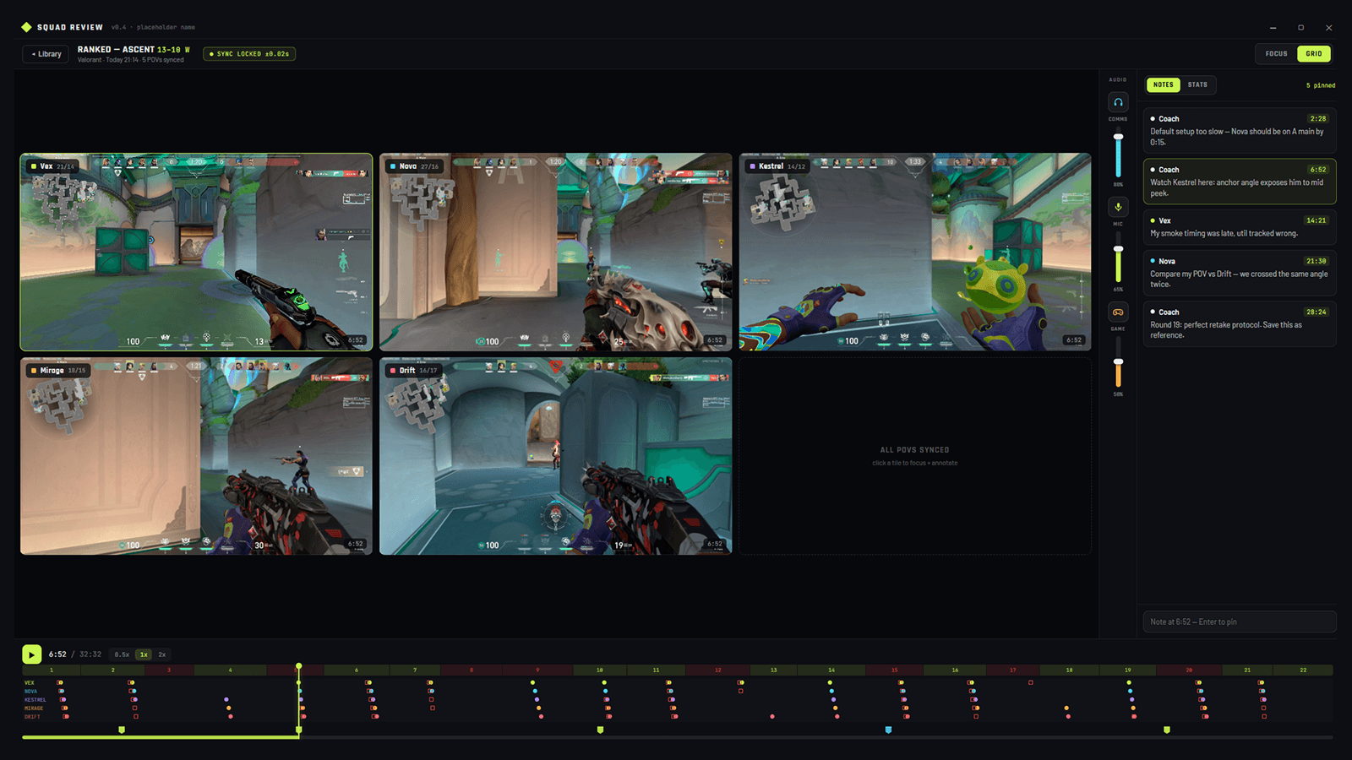Click the match title Ranked — Ascent 13-10
1352x760 pixels.
(x=134, y=50)
